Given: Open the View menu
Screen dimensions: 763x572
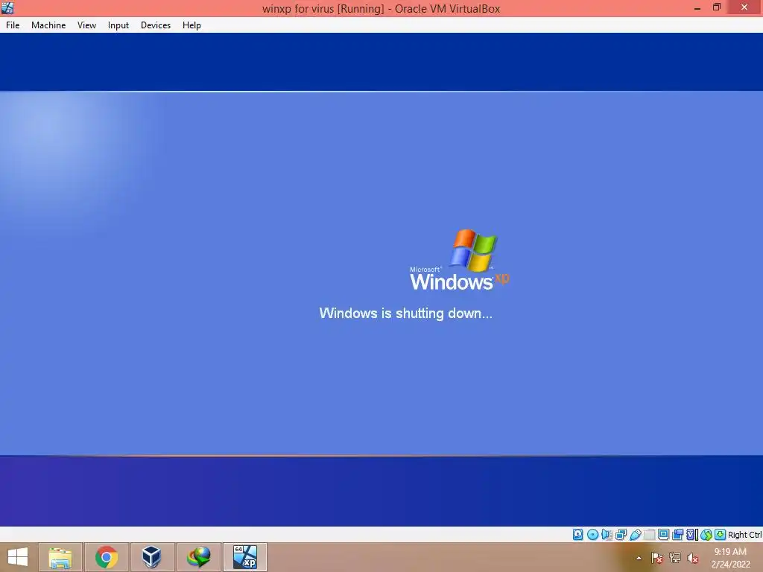Looking at the screenshot, I should coord(86,25).
